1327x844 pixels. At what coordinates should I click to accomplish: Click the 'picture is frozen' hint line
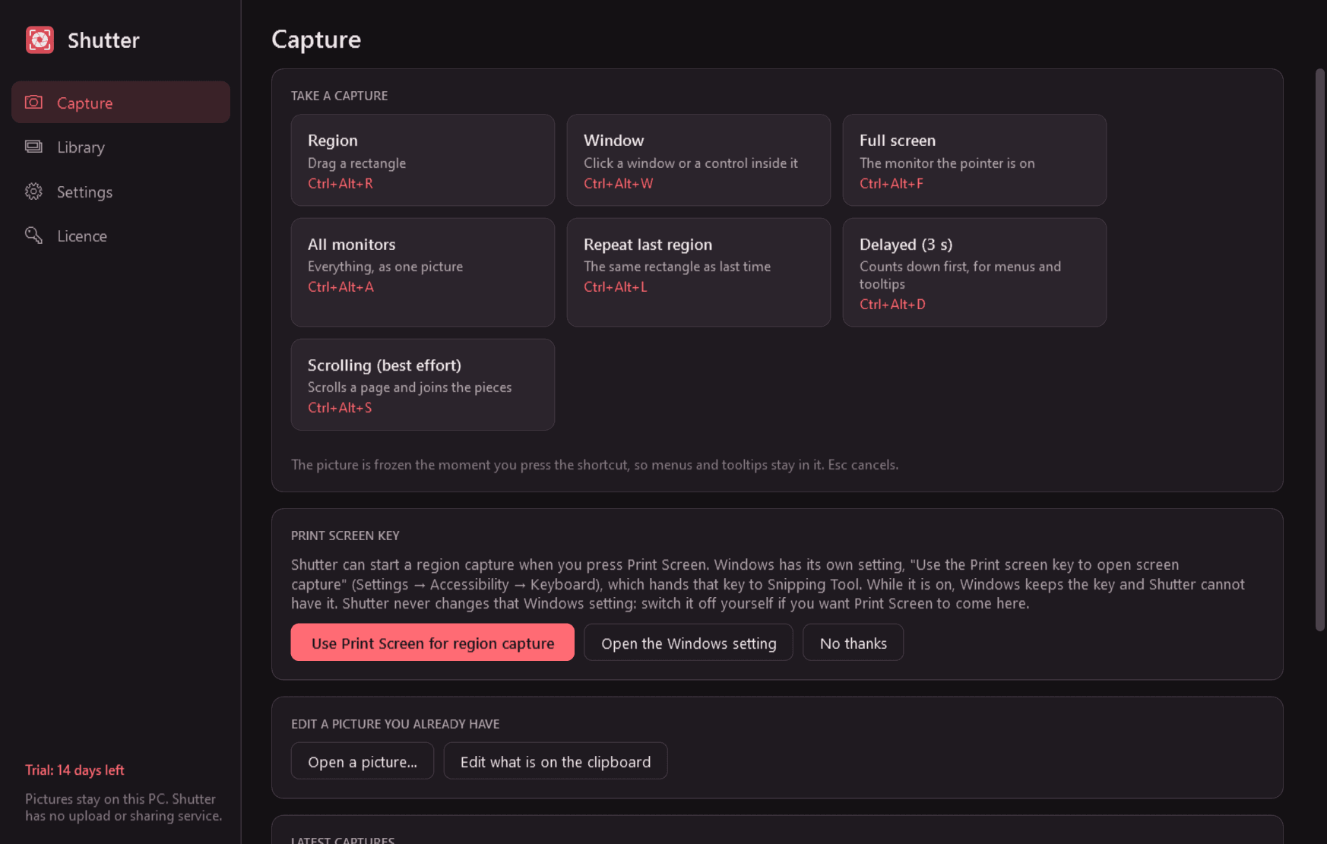(594, 464)
